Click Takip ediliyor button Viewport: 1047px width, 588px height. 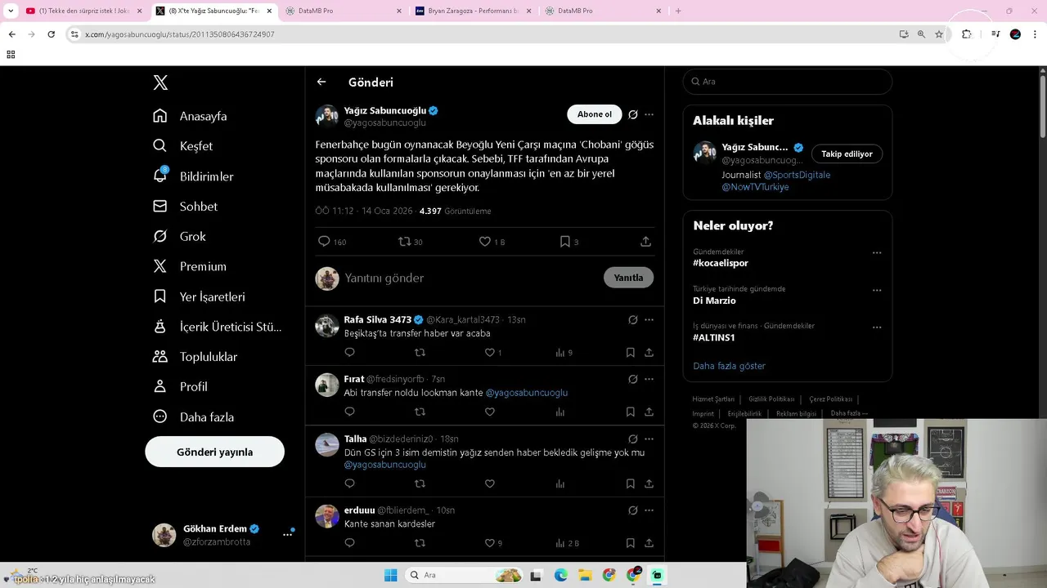pyautogui.click(x=847, y=154)
